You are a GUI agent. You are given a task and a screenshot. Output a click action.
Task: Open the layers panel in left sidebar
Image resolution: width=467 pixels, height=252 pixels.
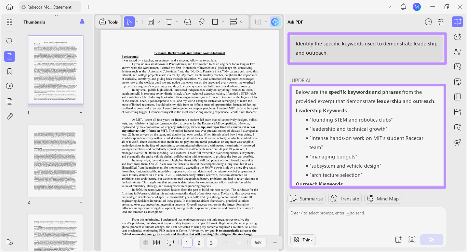tap(10, 101)
